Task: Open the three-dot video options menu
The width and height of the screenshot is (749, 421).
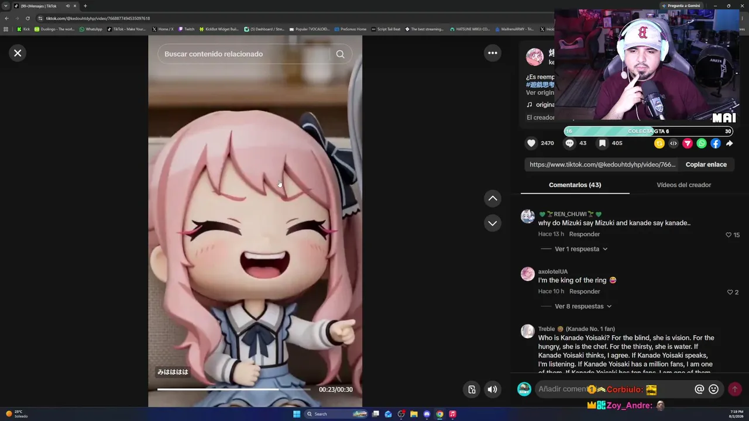Action: [493, 53]
